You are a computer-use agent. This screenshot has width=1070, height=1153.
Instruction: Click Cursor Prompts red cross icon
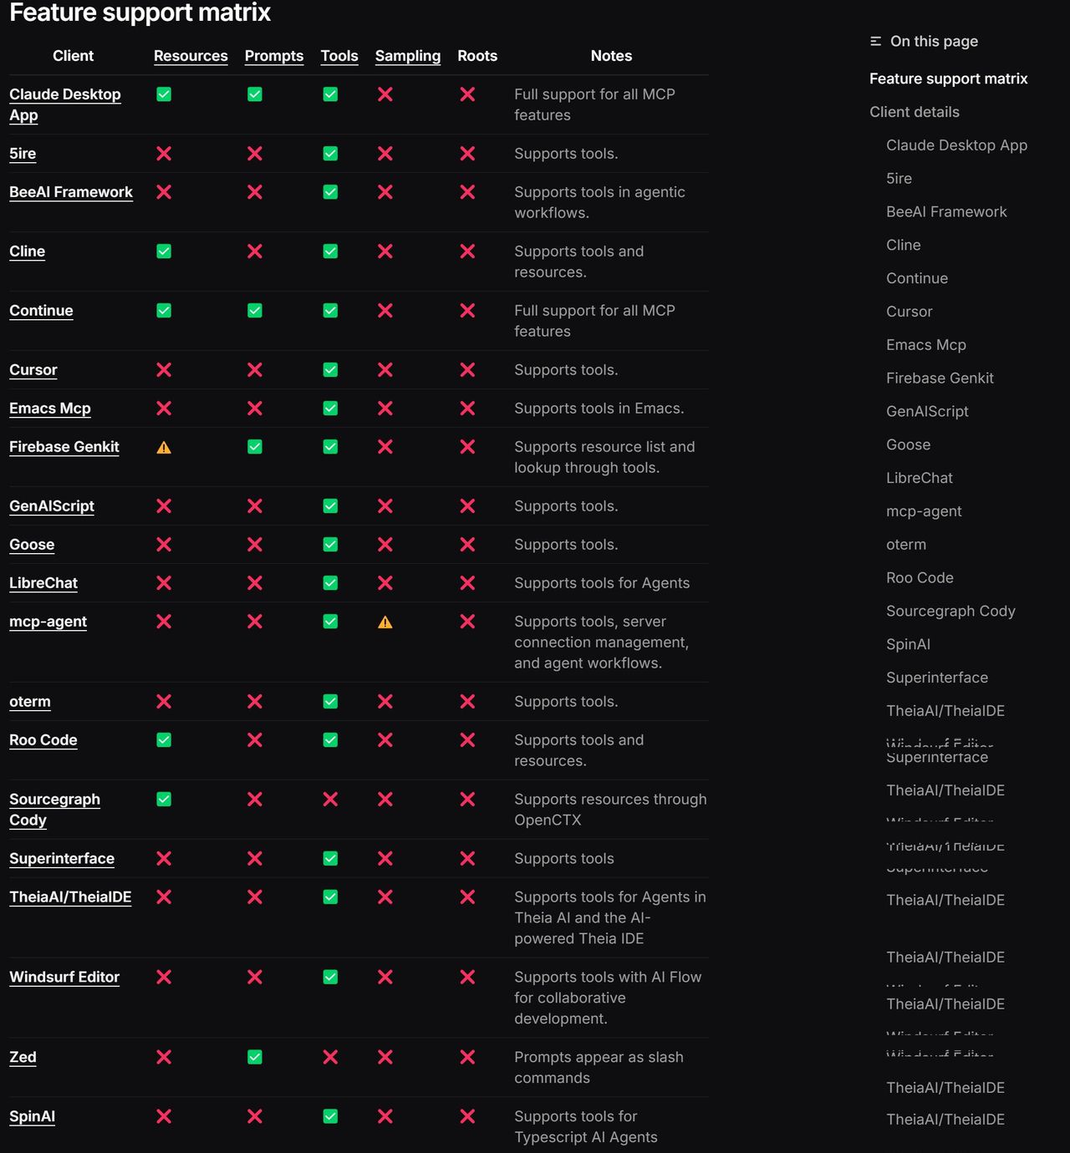[x=255, y=369]
